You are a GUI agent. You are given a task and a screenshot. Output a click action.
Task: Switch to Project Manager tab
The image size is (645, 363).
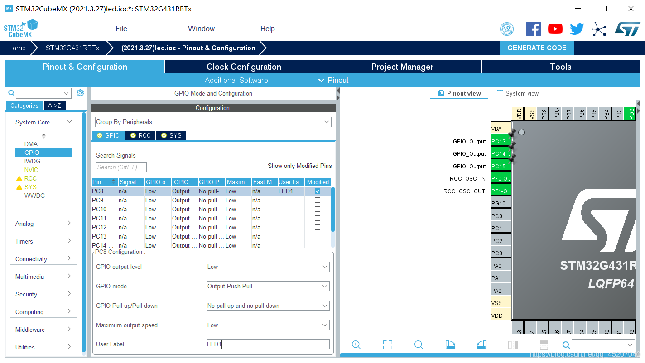coord(402,67)
